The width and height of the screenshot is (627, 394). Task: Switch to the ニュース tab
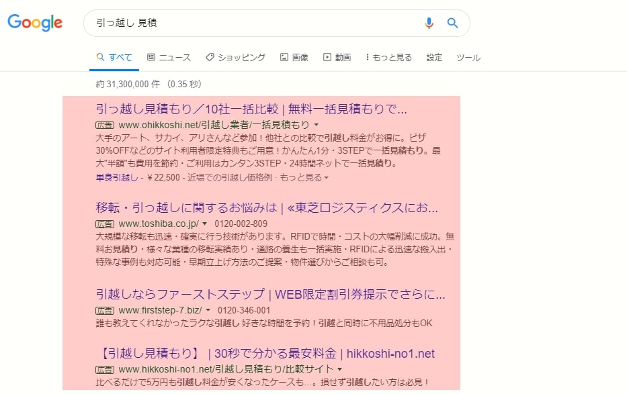click(x=169, y=58)
